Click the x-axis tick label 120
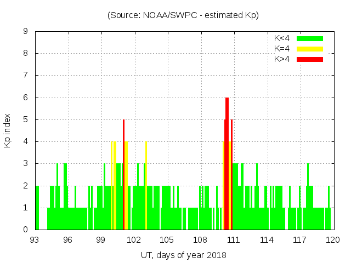 [332, 240]
